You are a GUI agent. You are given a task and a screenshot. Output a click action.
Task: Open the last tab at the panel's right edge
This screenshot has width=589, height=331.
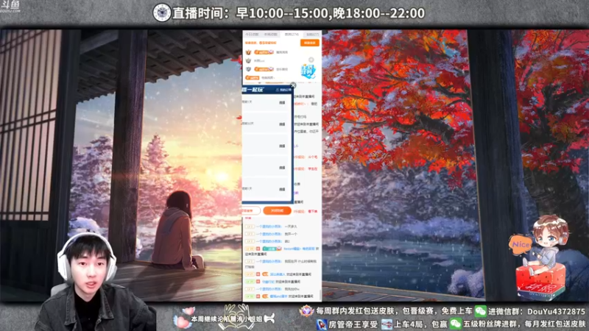tap(312, 34)
